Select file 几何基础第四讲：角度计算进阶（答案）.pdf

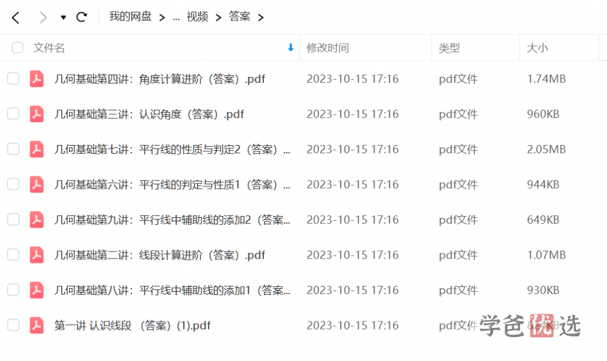click(159, 79)
